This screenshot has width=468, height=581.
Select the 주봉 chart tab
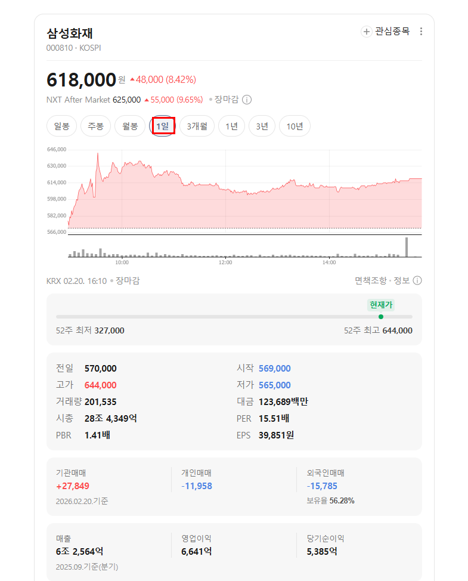click(95, 126)
